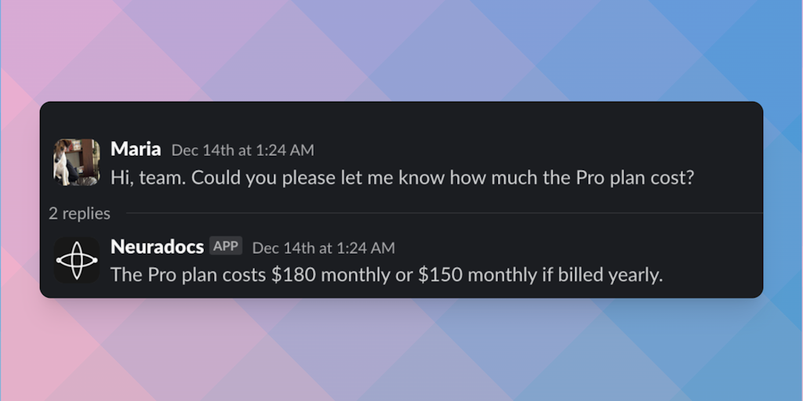
Task: Click the "$180" price in the reply
Action: pyautogui.click(x=291, y=275)
